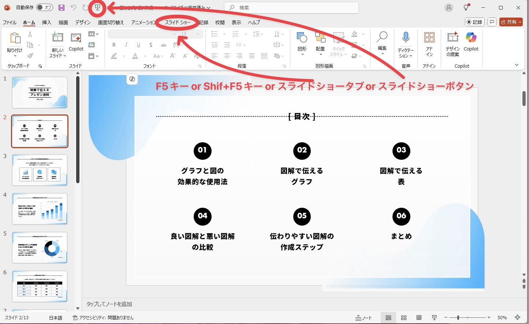Click the Record (記録) button at top right
The height and width of the screenshot is (324, 529).
(474, 22)
